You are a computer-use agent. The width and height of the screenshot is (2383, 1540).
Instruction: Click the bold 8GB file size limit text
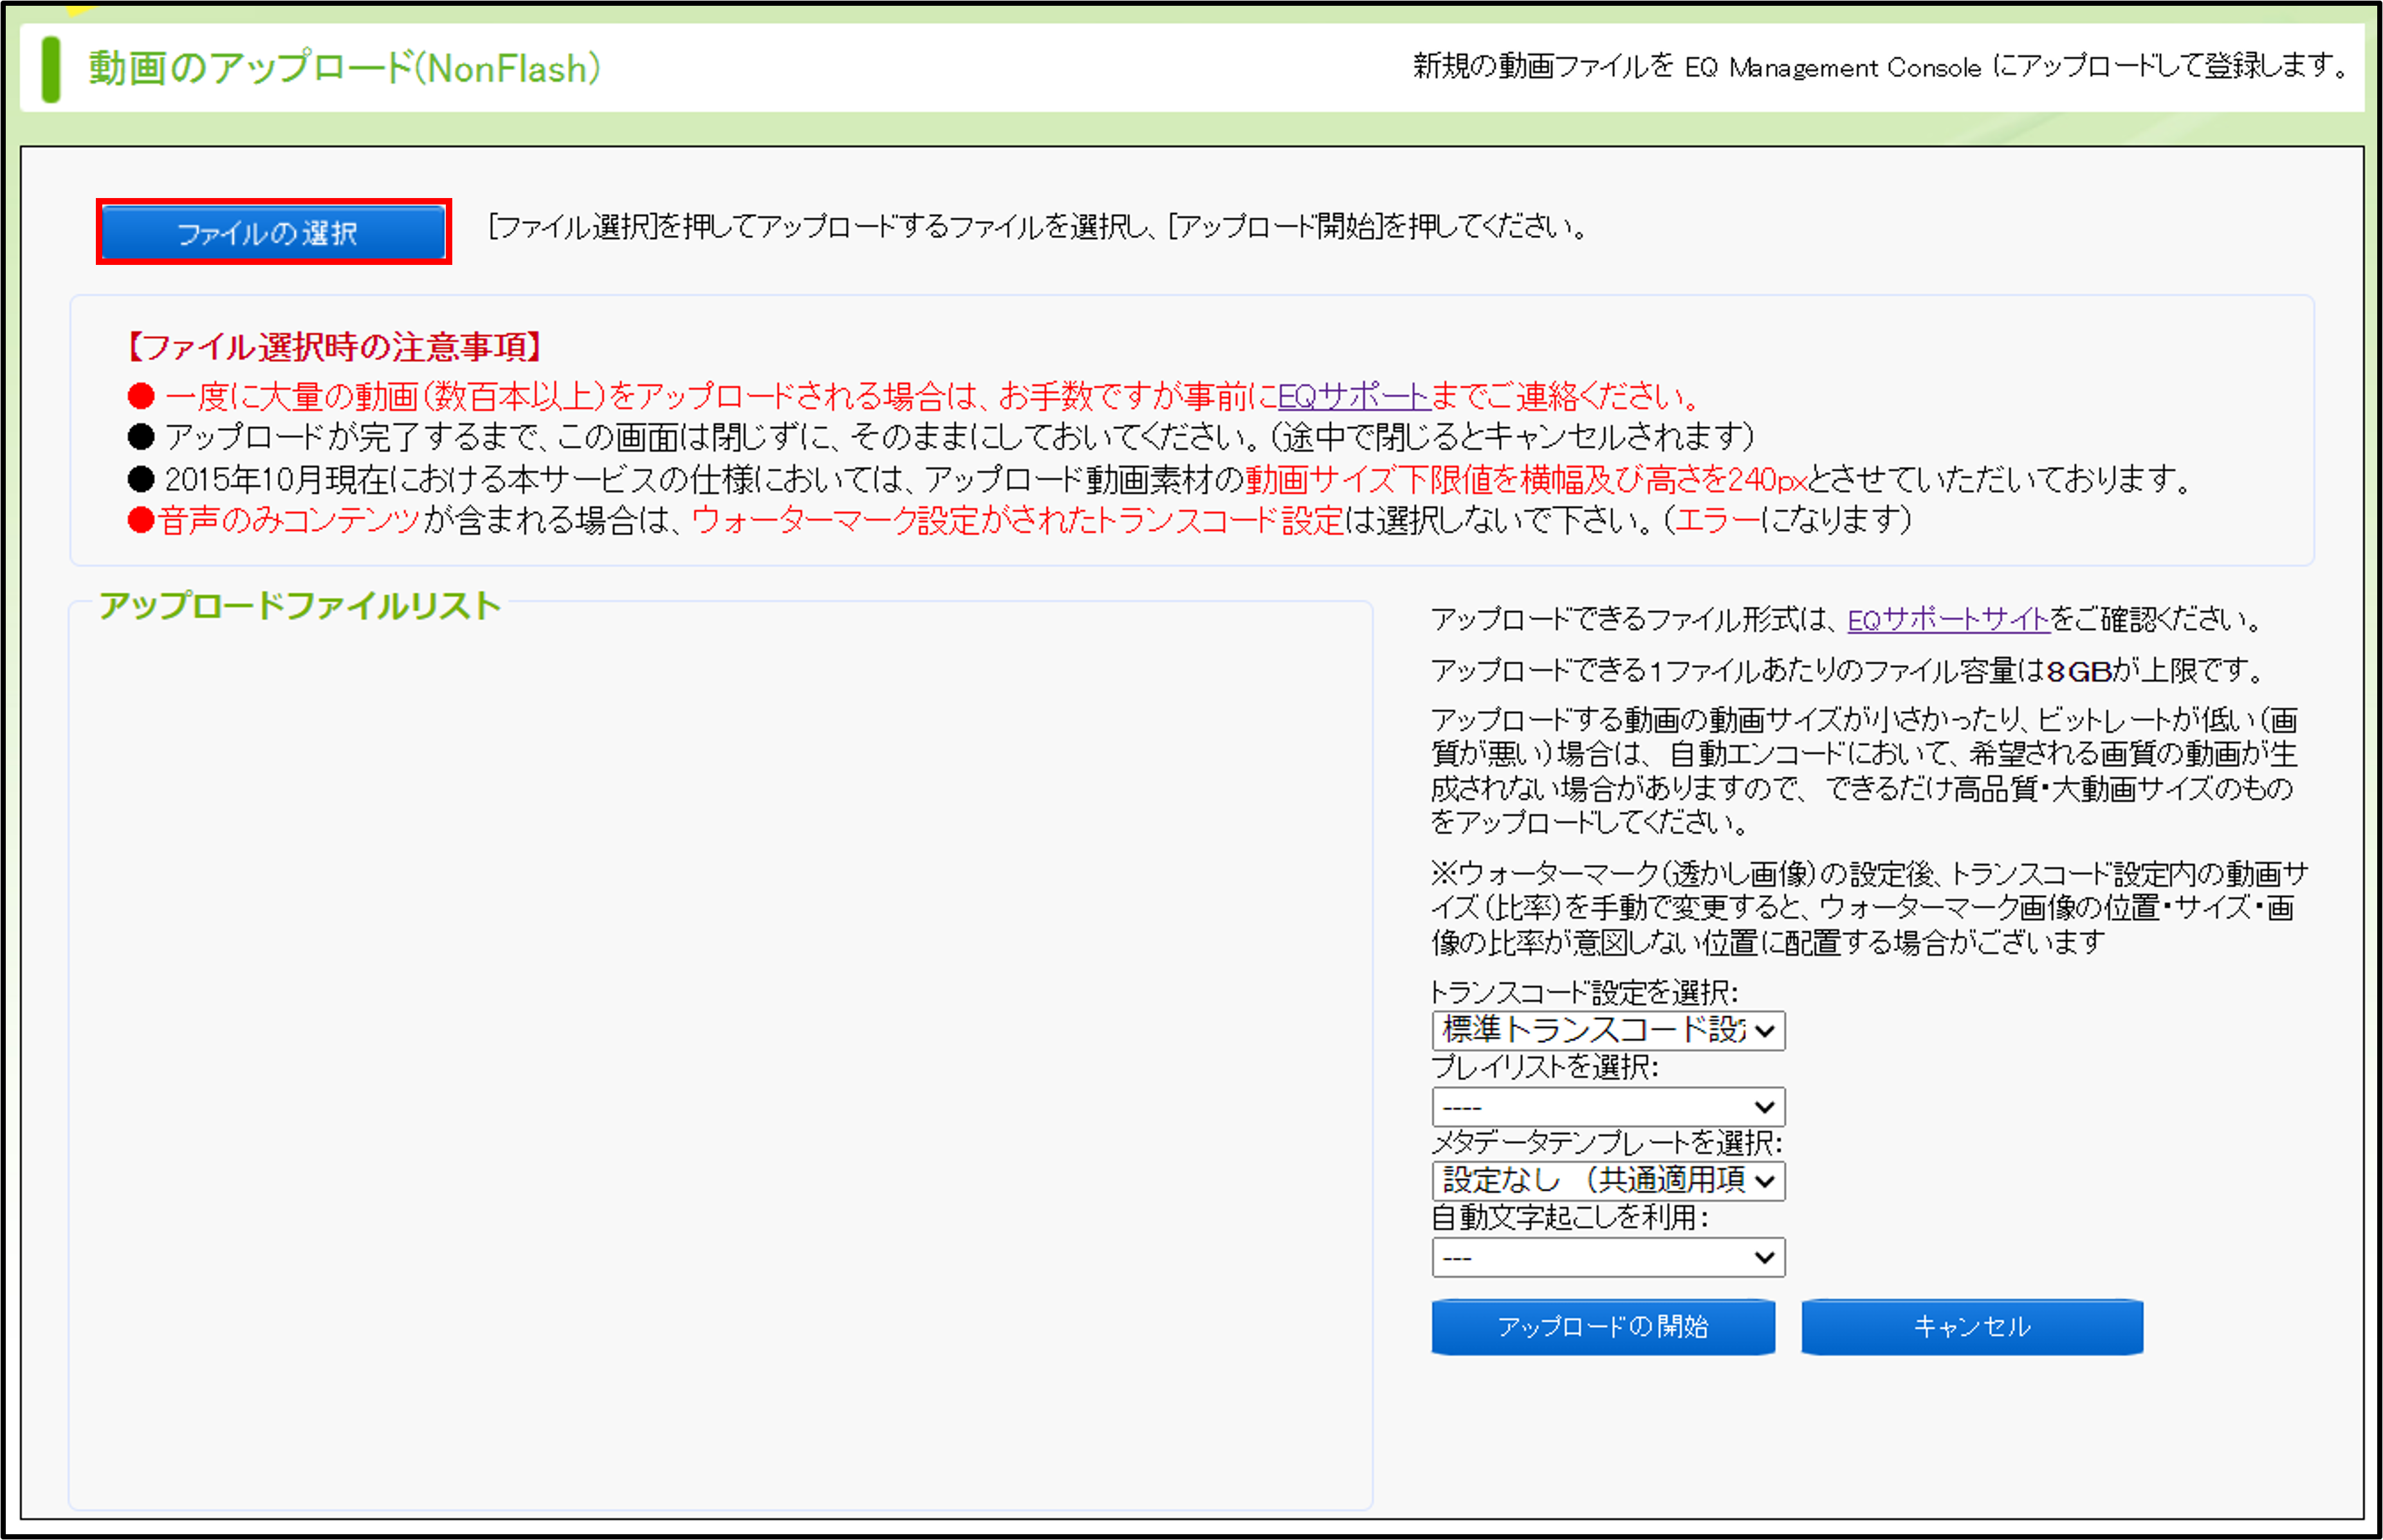2079,671
